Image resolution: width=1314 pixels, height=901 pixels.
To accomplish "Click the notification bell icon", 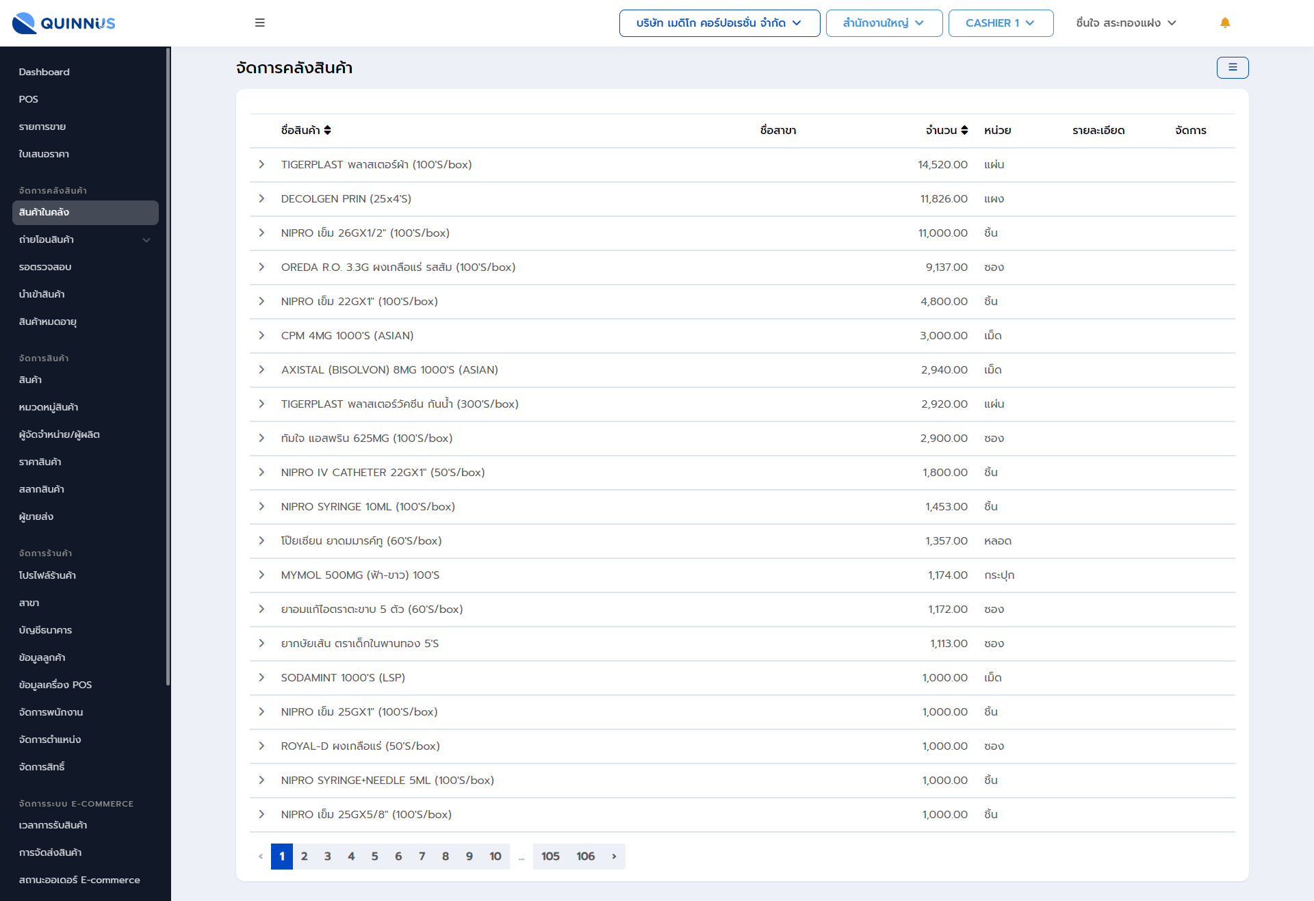I will click(1225, 23).
